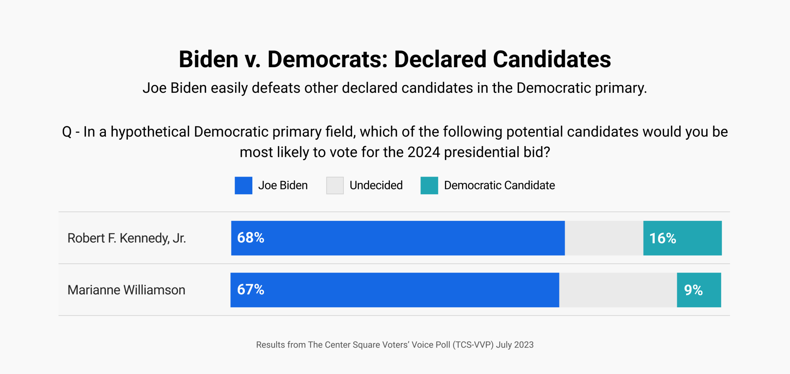Image resolution: width=790 pixels, height=374 pixels.
Task: Click the 16% teal bar for Kennedy
Action: [682, 238]
